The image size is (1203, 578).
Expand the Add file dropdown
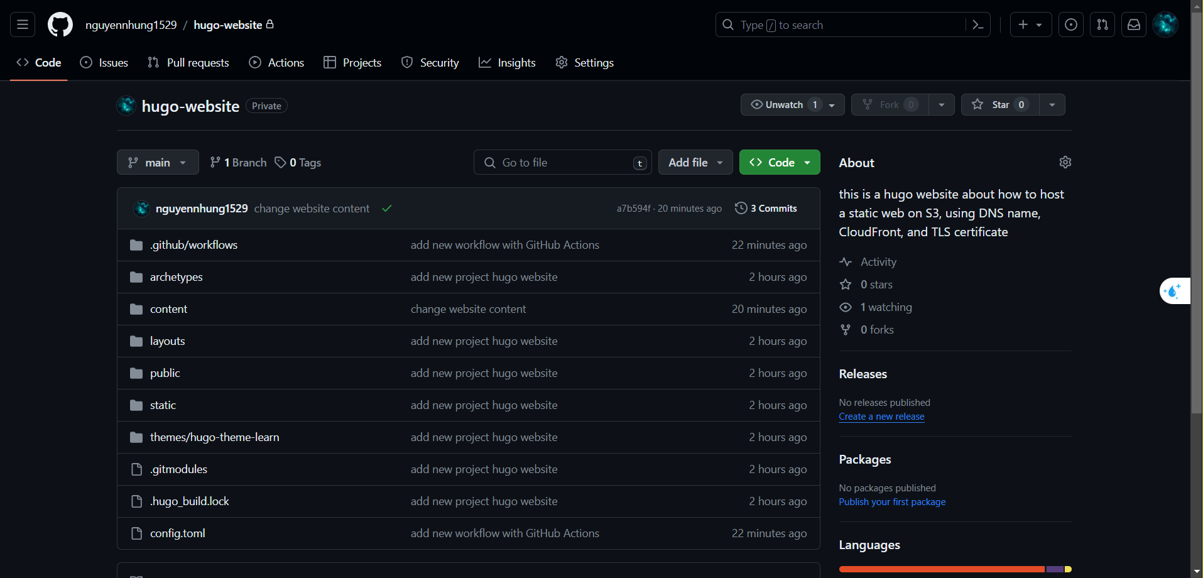click(695, 162)
